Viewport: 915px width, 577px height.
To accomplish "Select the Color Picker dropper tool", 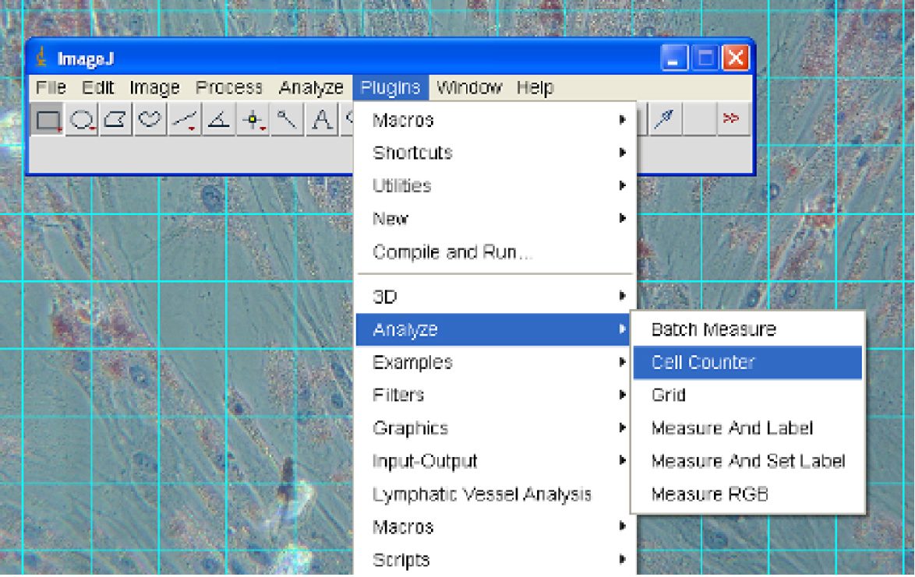I will click(x=665, y=119).
